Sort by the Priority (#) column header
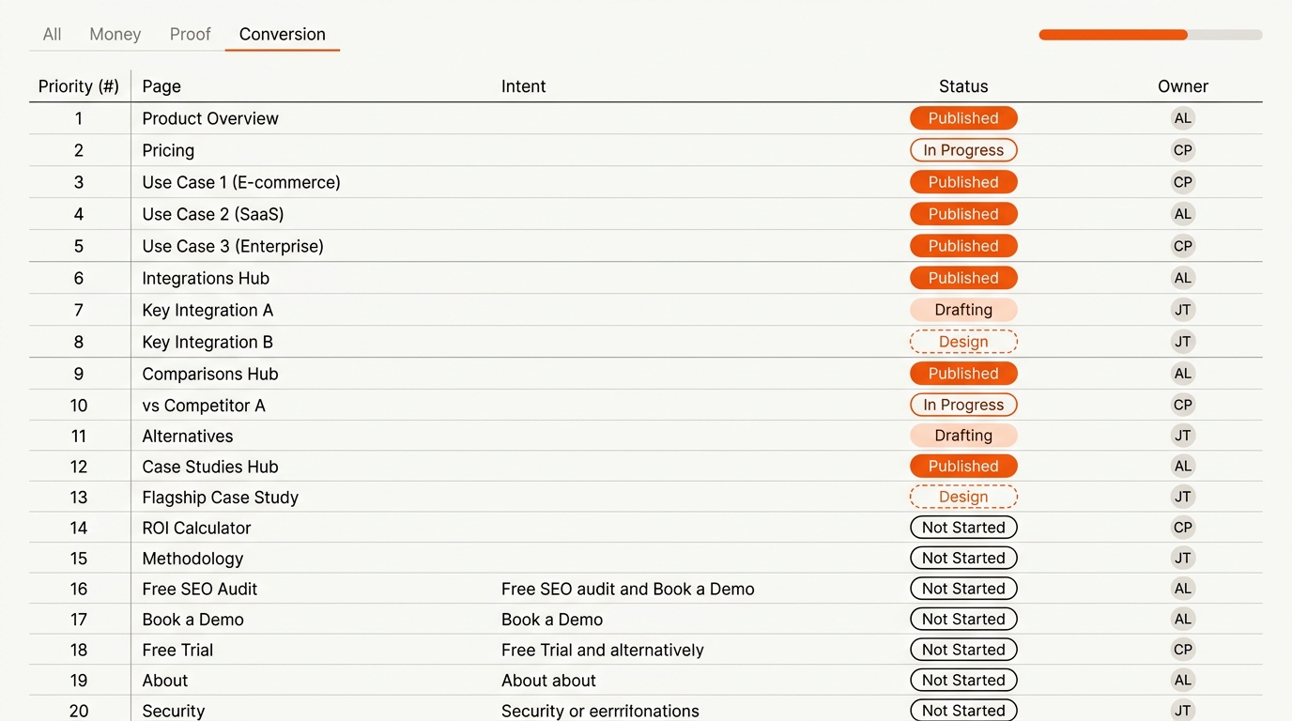1292x721 pixels. [x=79, y=86]
